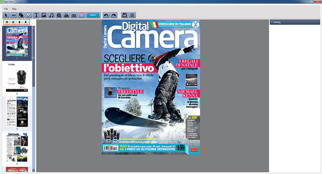The height and width of the screenshot is (174, 322).
Task: Insert a video with the film reel tool
Action: pos(59,15)
